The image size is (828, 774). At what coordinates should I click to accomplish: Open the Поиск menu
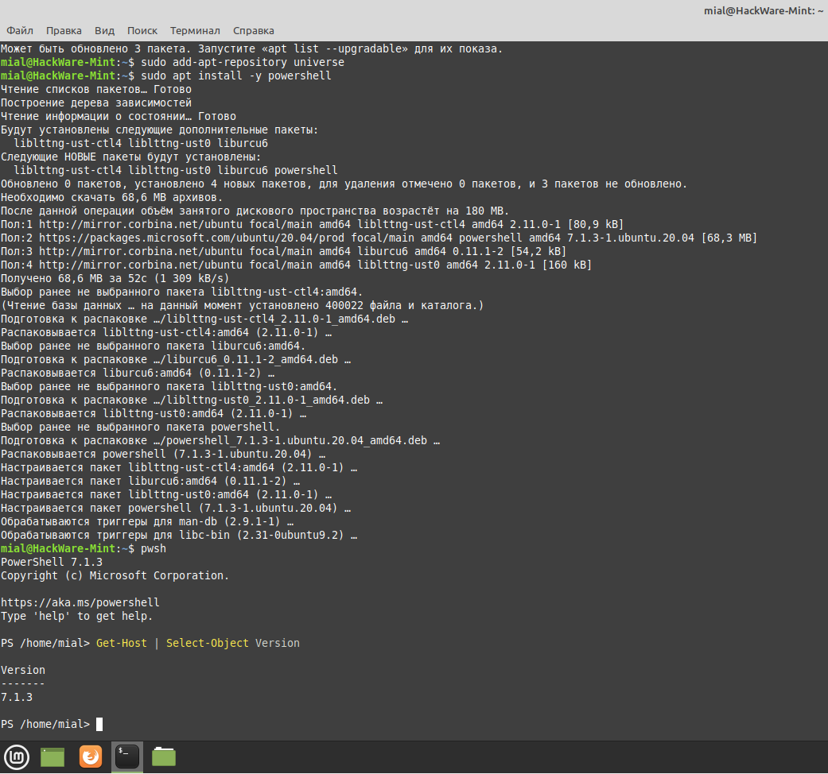[x=142, y=31]
